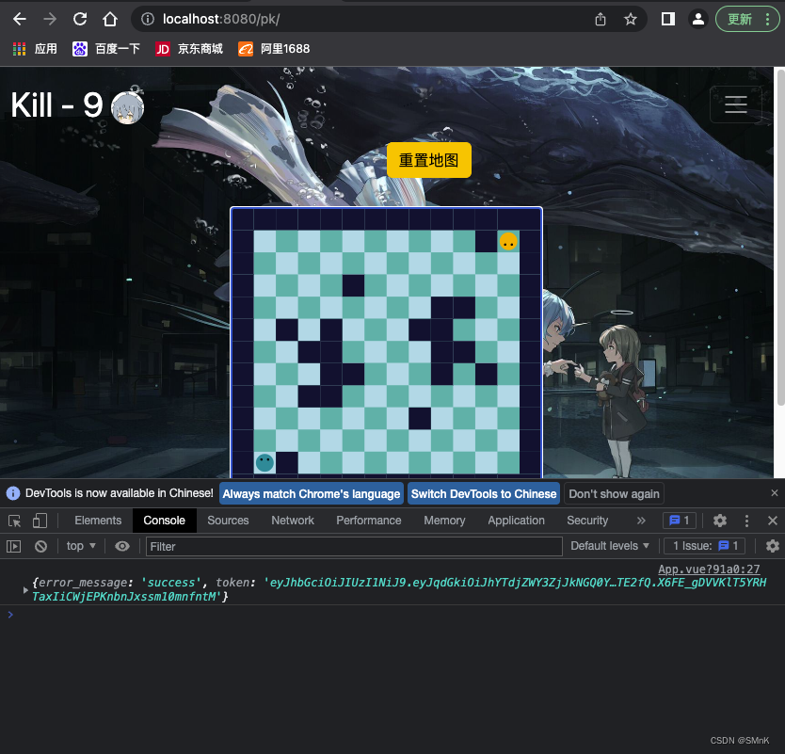The height and width of the screenshot is (754, 785).
Task: Click the orange snake head on the board
Action: [x=508, y=242]
